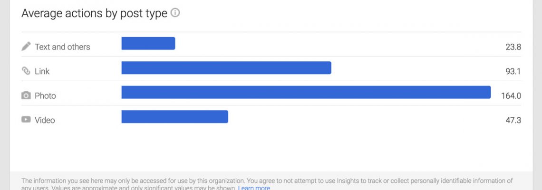Image resolution: width=542 pixels, height=190 pixels.
Task: Select the "Photo" post type label
Action: (45, 95)
